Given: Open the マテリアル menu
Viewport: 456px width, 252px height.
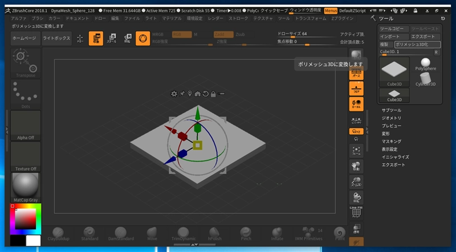Looking at the screenshot, I should [x=172, y=18].
